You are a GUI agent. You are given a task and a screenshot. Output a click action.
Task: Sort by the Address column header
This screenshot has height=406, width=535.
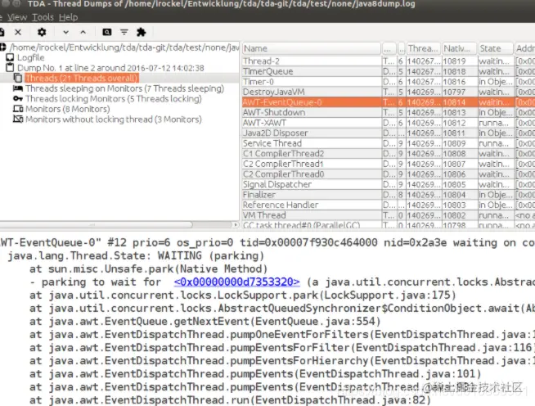pyautogui.click(x=524, y=48)
